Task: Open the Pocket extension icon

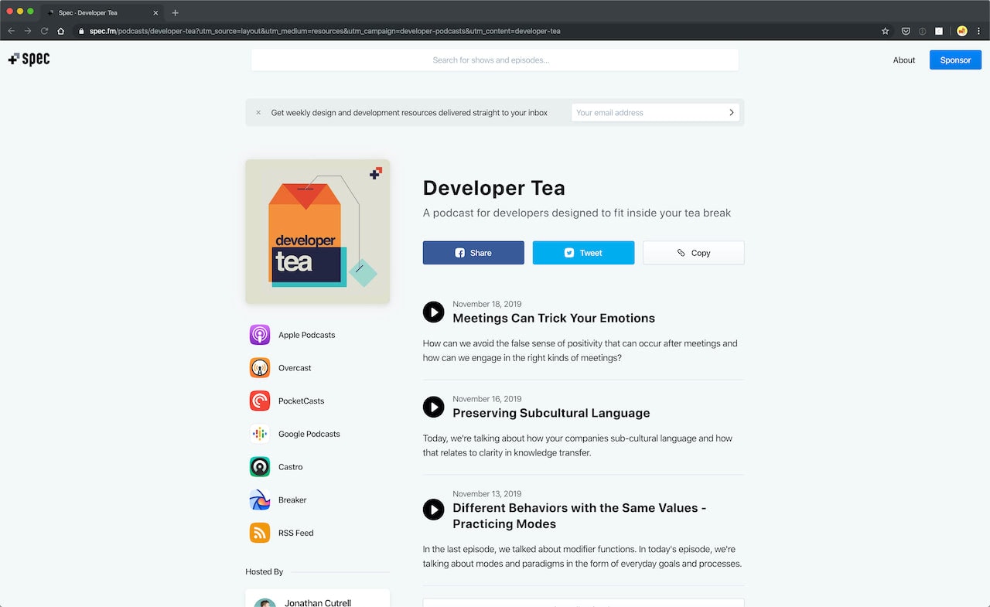Action: [x=906, y=31]
